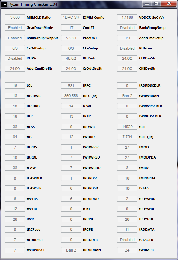Click the tMODPDA label

(147, 157)
